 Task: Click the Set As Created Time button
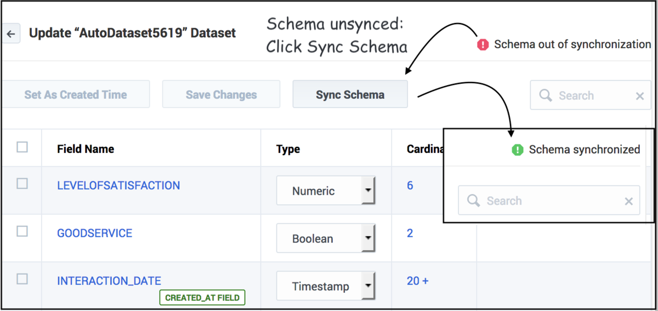click(76, 94)
